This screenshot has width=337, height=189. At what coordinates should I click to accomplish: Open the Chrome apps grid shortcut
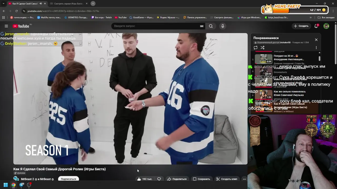(3, 18)
